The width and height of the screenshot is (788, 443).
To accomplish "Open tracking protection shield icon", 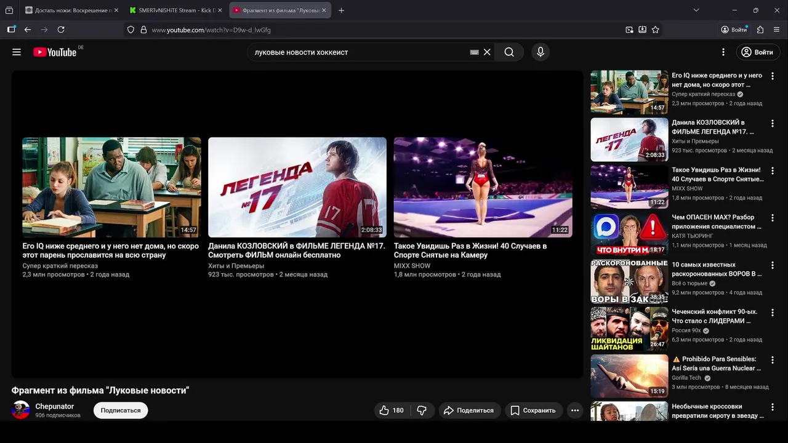I will 131,30.
